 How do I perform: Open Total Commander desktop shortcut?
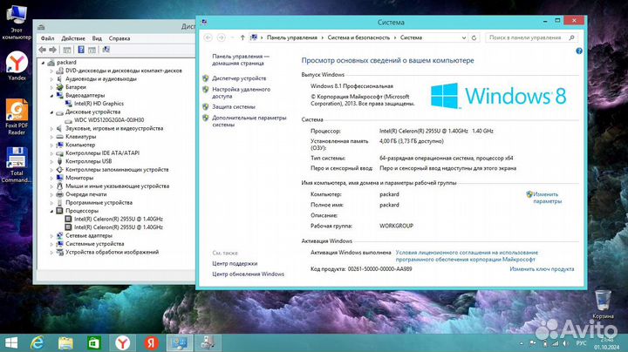click(x=17, y=165)
